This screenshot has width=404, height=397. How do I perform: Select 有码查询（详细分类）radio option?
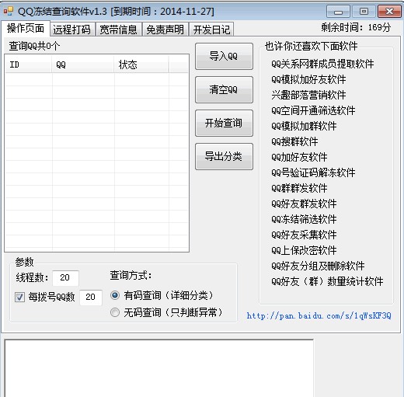click(115, 295)
